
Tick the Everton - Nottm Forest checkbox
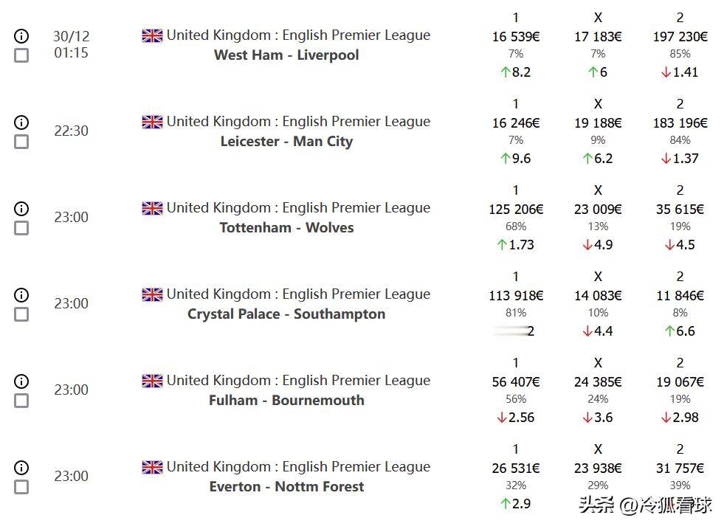point(21,487)
